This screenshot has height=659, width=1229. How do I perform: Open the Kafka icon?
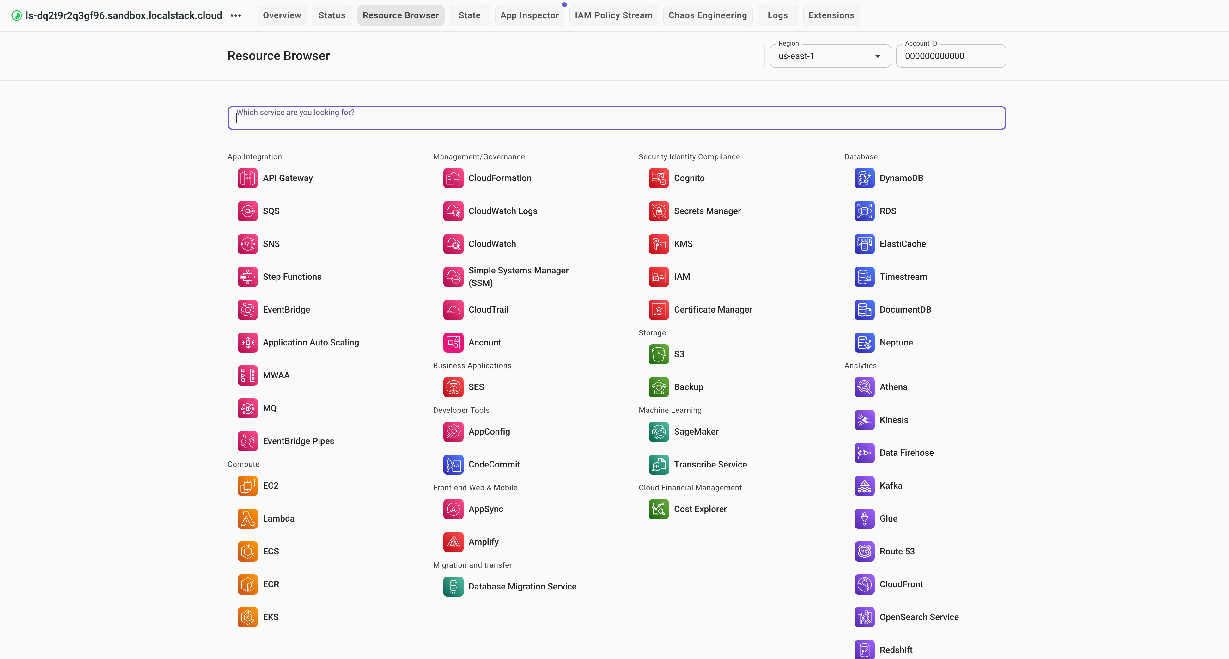point(865,486)
